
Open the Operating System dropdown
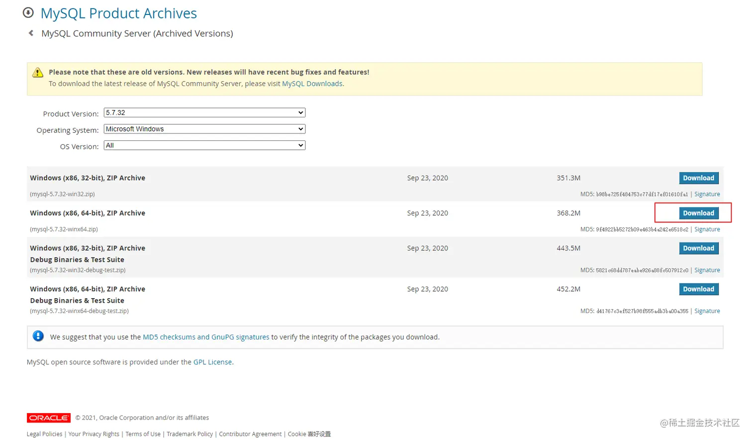[204, 129]
